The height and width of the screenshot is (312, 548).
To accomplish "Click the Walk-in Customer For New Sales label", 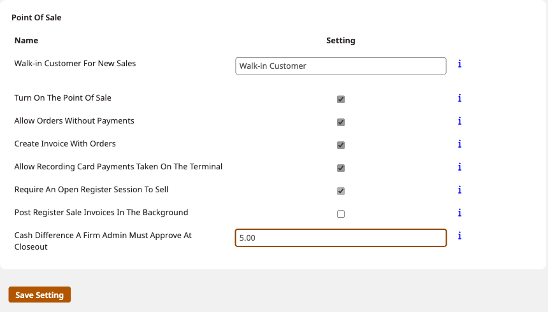I will click(75, 63).
